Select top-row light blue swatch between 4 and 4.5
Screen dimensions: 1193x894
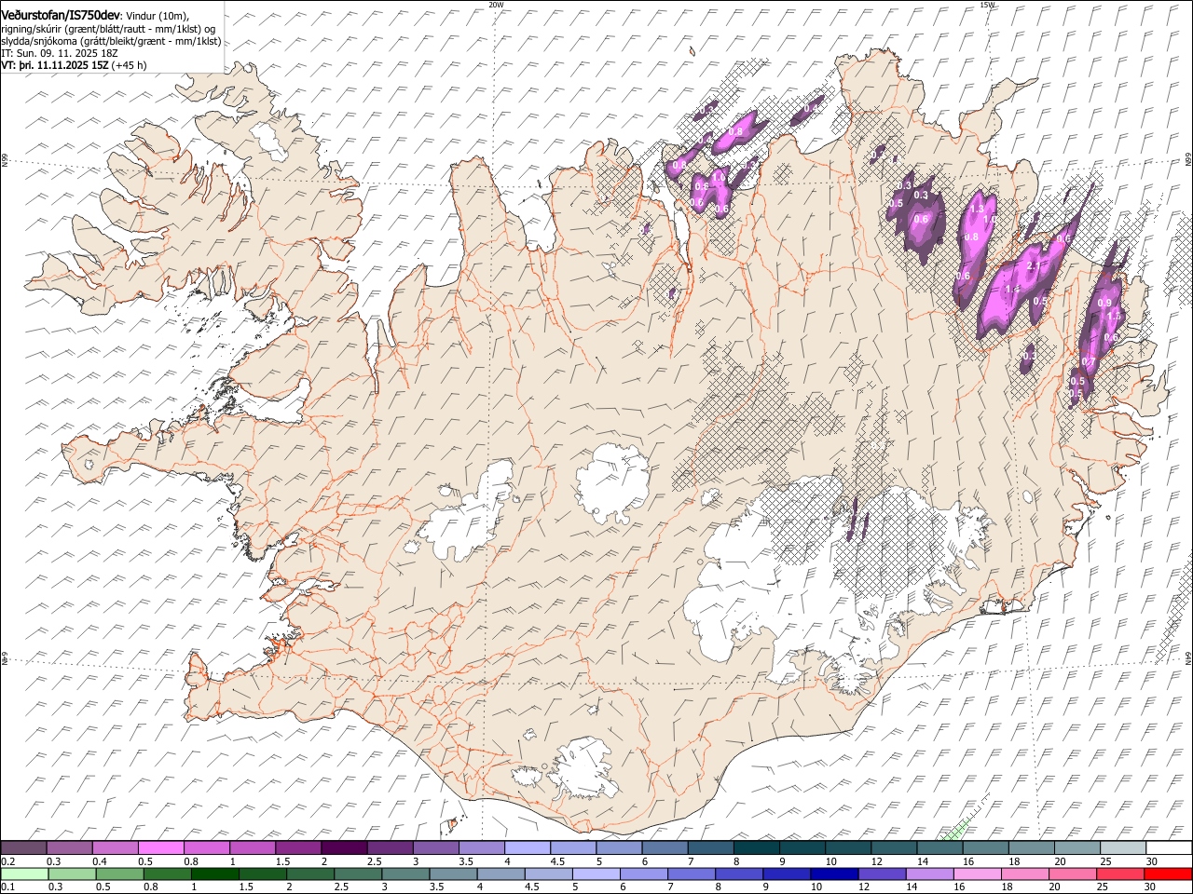click(x=527, y=847)
